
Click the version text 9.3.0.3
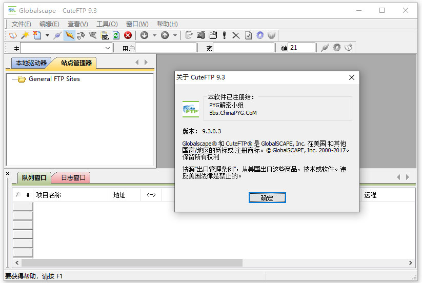click(x=212, y=131)
